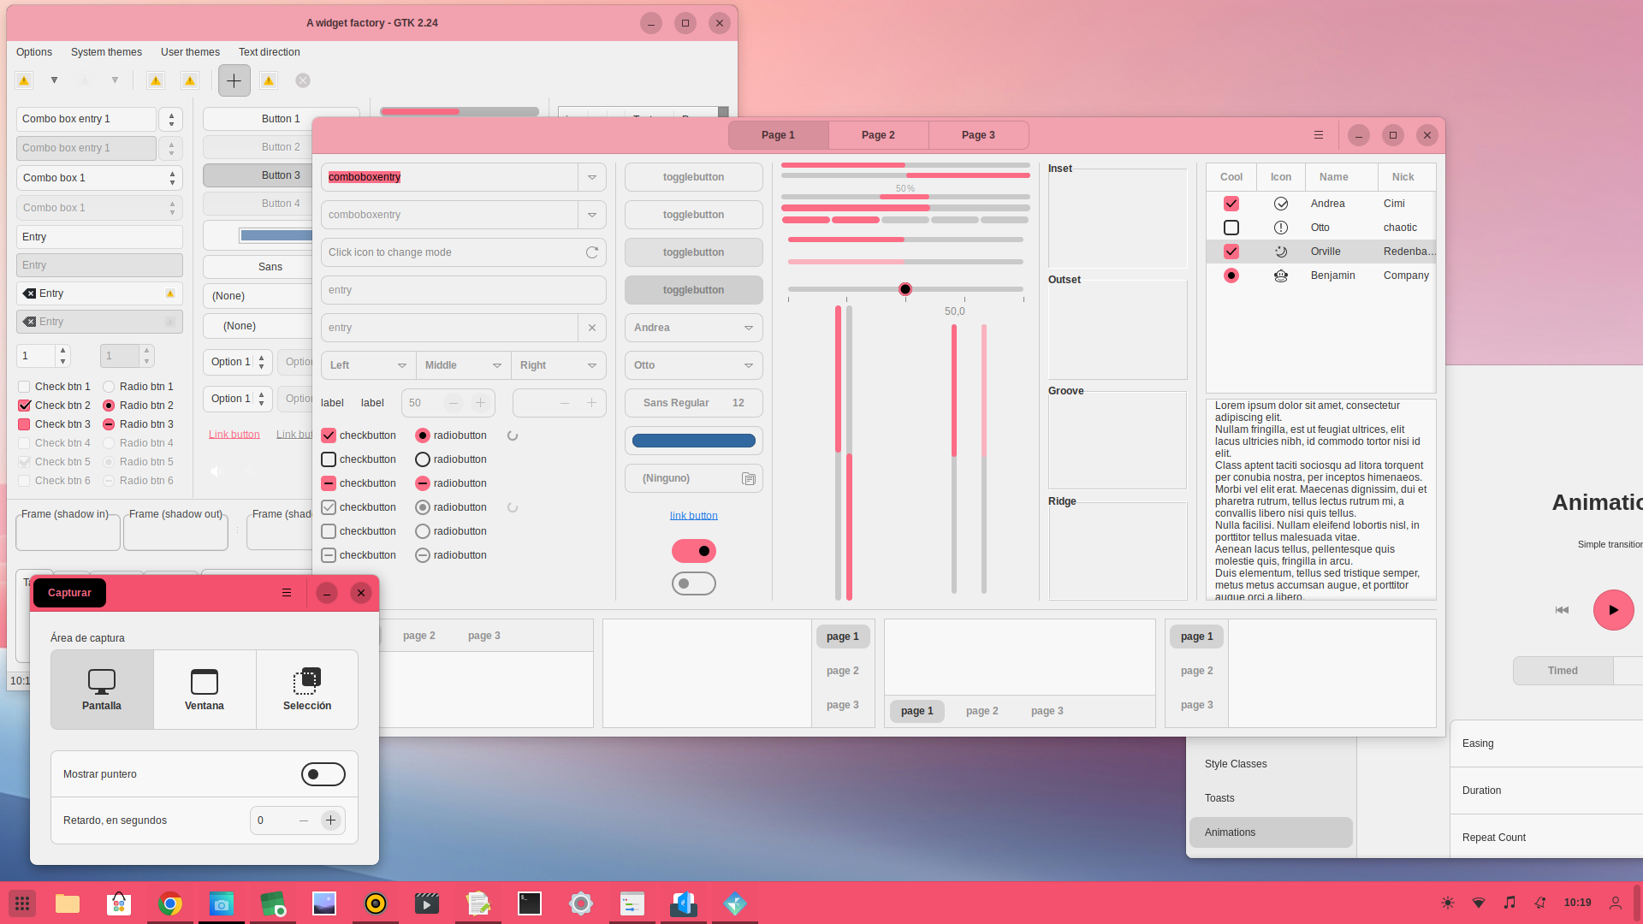Screen dimensions: 1643x924
Task: Click the notification bell in system tray
Action: [1540, 903]
